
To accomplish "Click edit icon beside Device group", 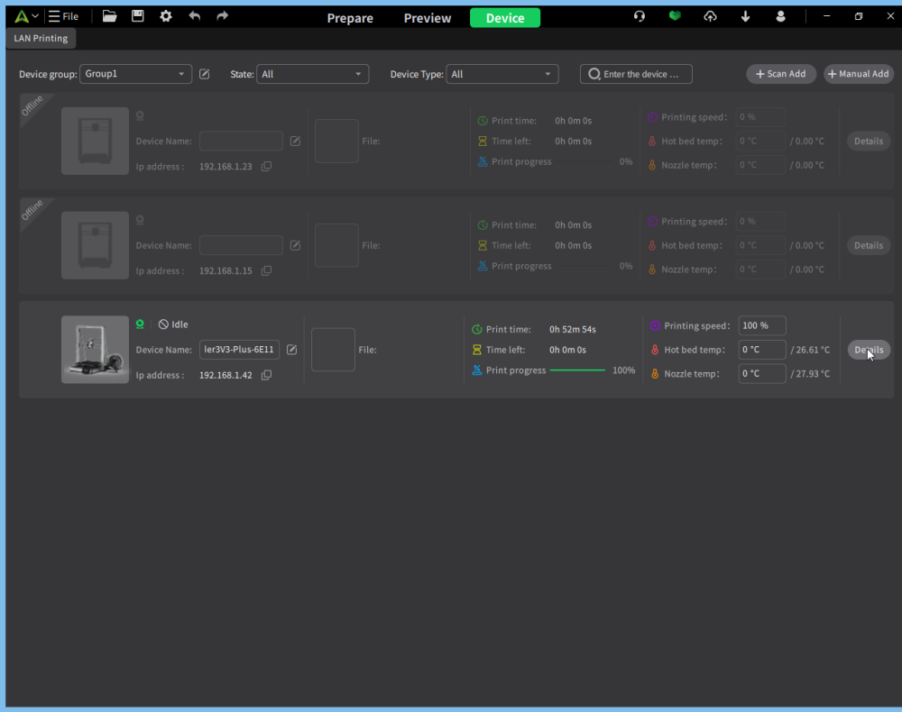I will click(x=204, y=74).
